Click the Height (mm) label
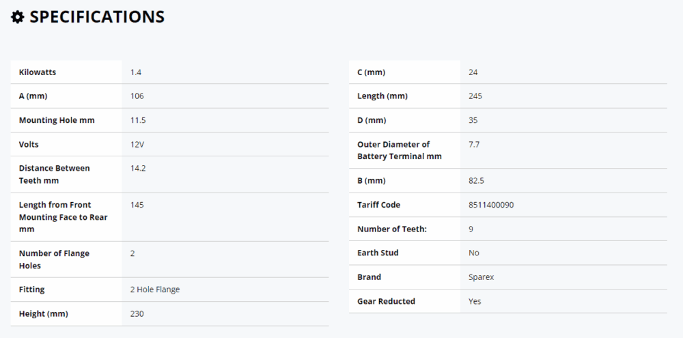Image resolution: width=683 pixels, height=338 pixels. click(x=44, y=313)
